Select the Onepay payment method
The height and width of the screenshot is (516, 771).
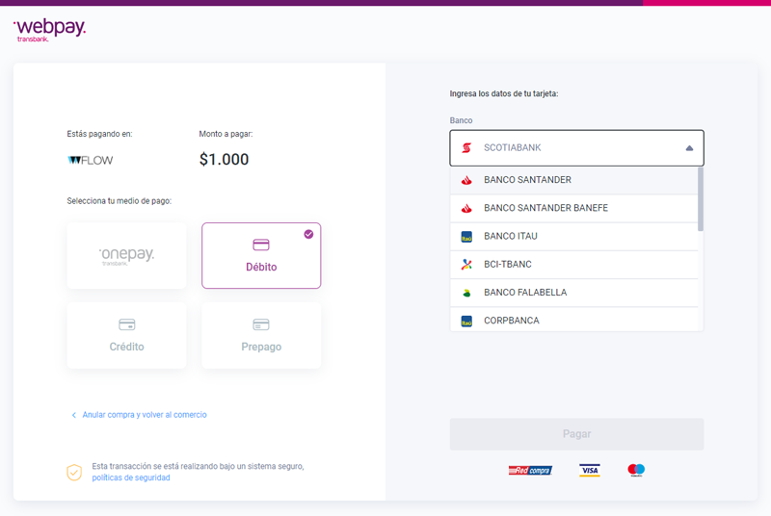coord(126,255)
